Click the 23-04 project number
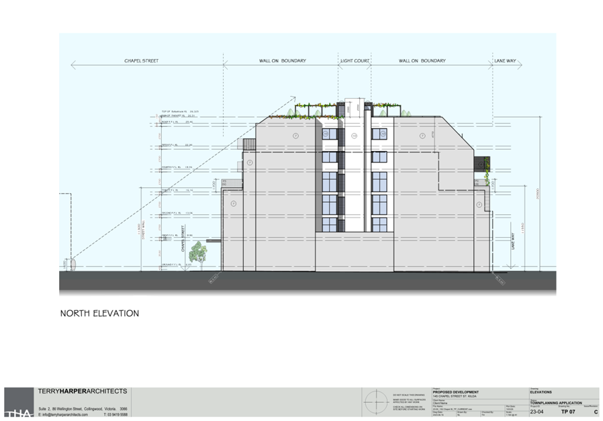This screenshot has height=421, width=603. 537,412
